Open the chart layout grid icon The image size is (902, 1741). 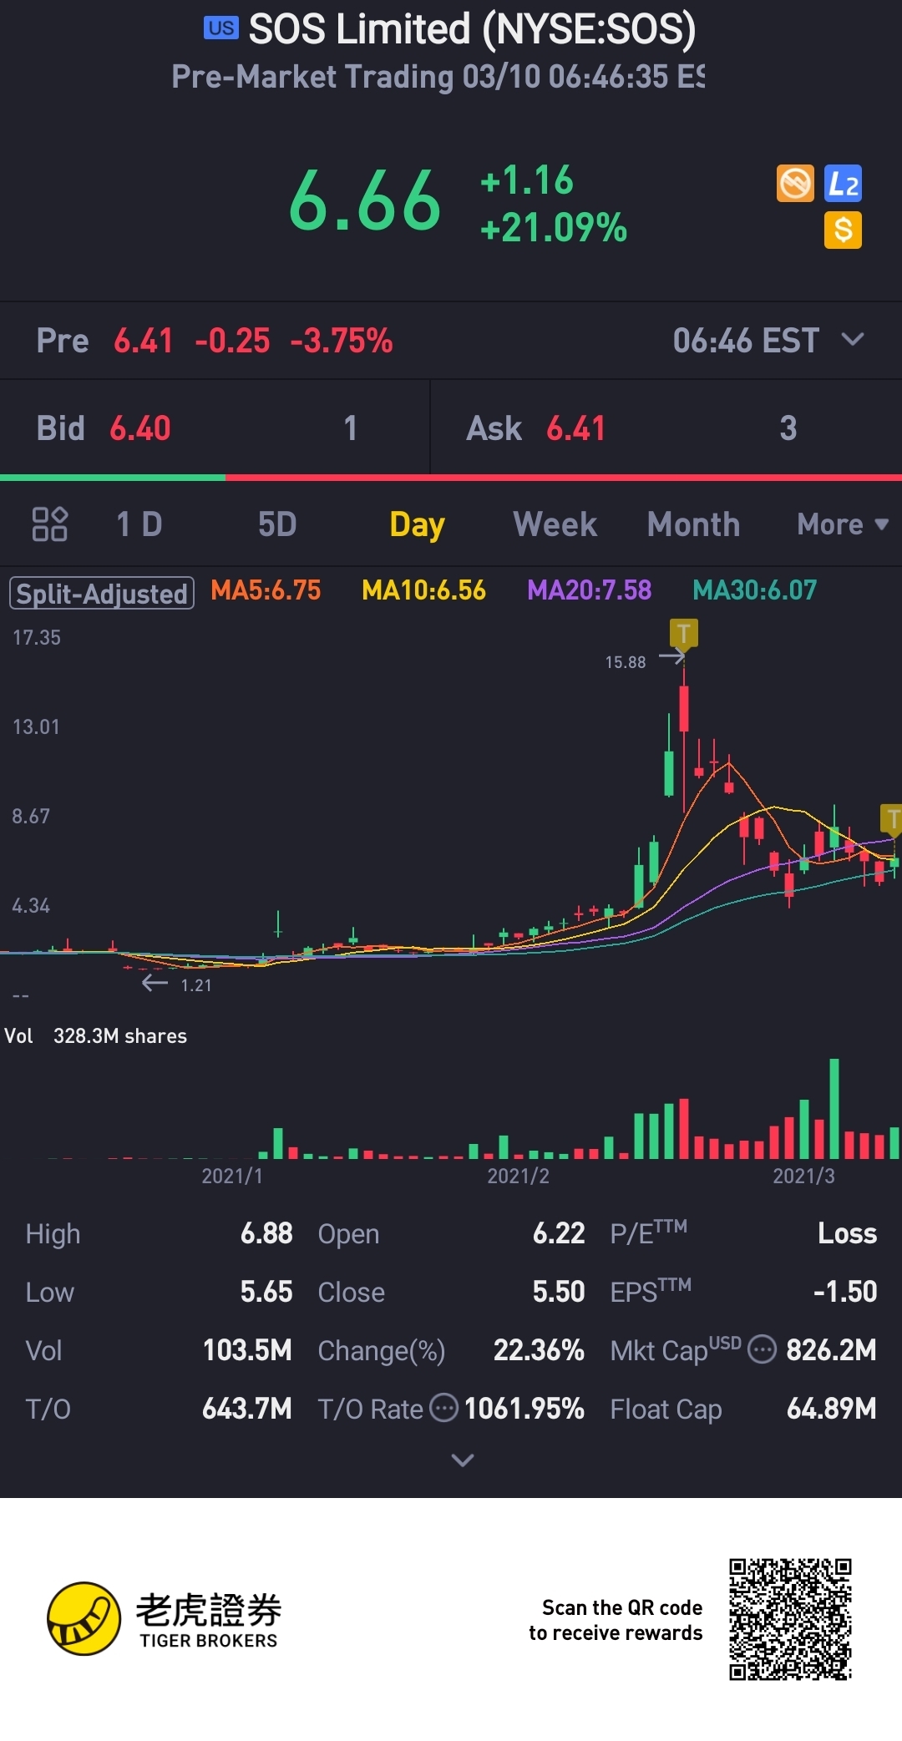(x=49, y=524)
